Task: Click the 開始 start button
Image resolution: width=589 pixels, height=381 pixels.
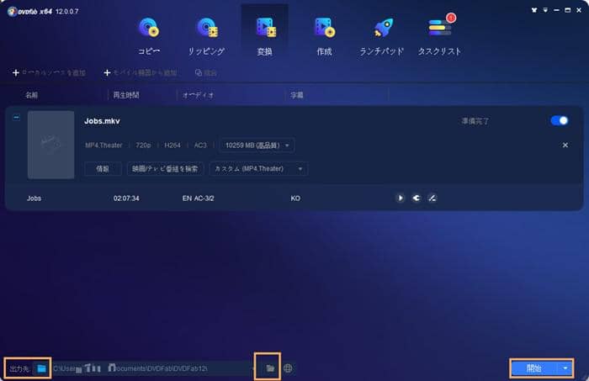Action: (x=533, y=368)
